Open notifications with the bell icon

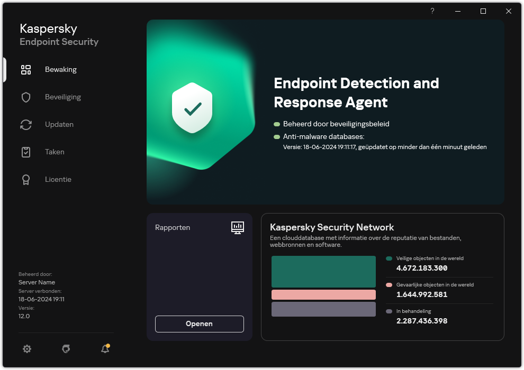105,349
